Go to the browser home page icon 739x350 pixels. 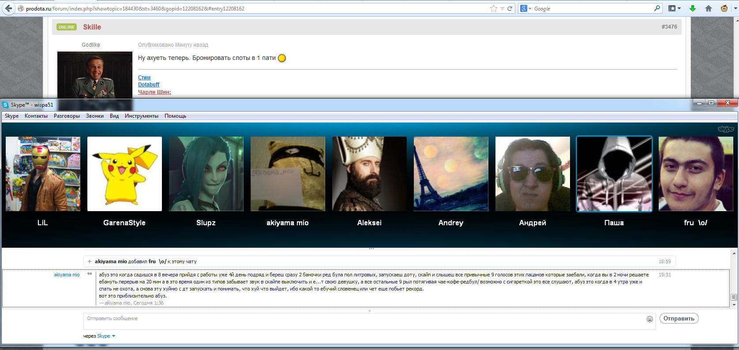pyautogui.click(x=709, y=8)
